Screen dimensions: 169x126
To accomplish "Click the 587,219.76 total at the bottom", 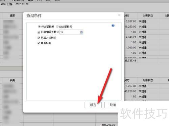I will [x=108, y=125].
